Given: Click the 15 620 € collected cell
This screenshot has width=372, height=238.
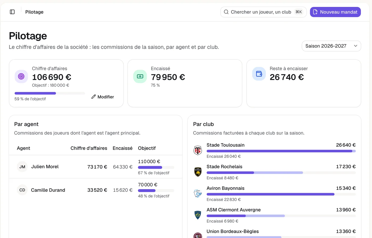Looking at the screenshot, I should tap(123, 190).
